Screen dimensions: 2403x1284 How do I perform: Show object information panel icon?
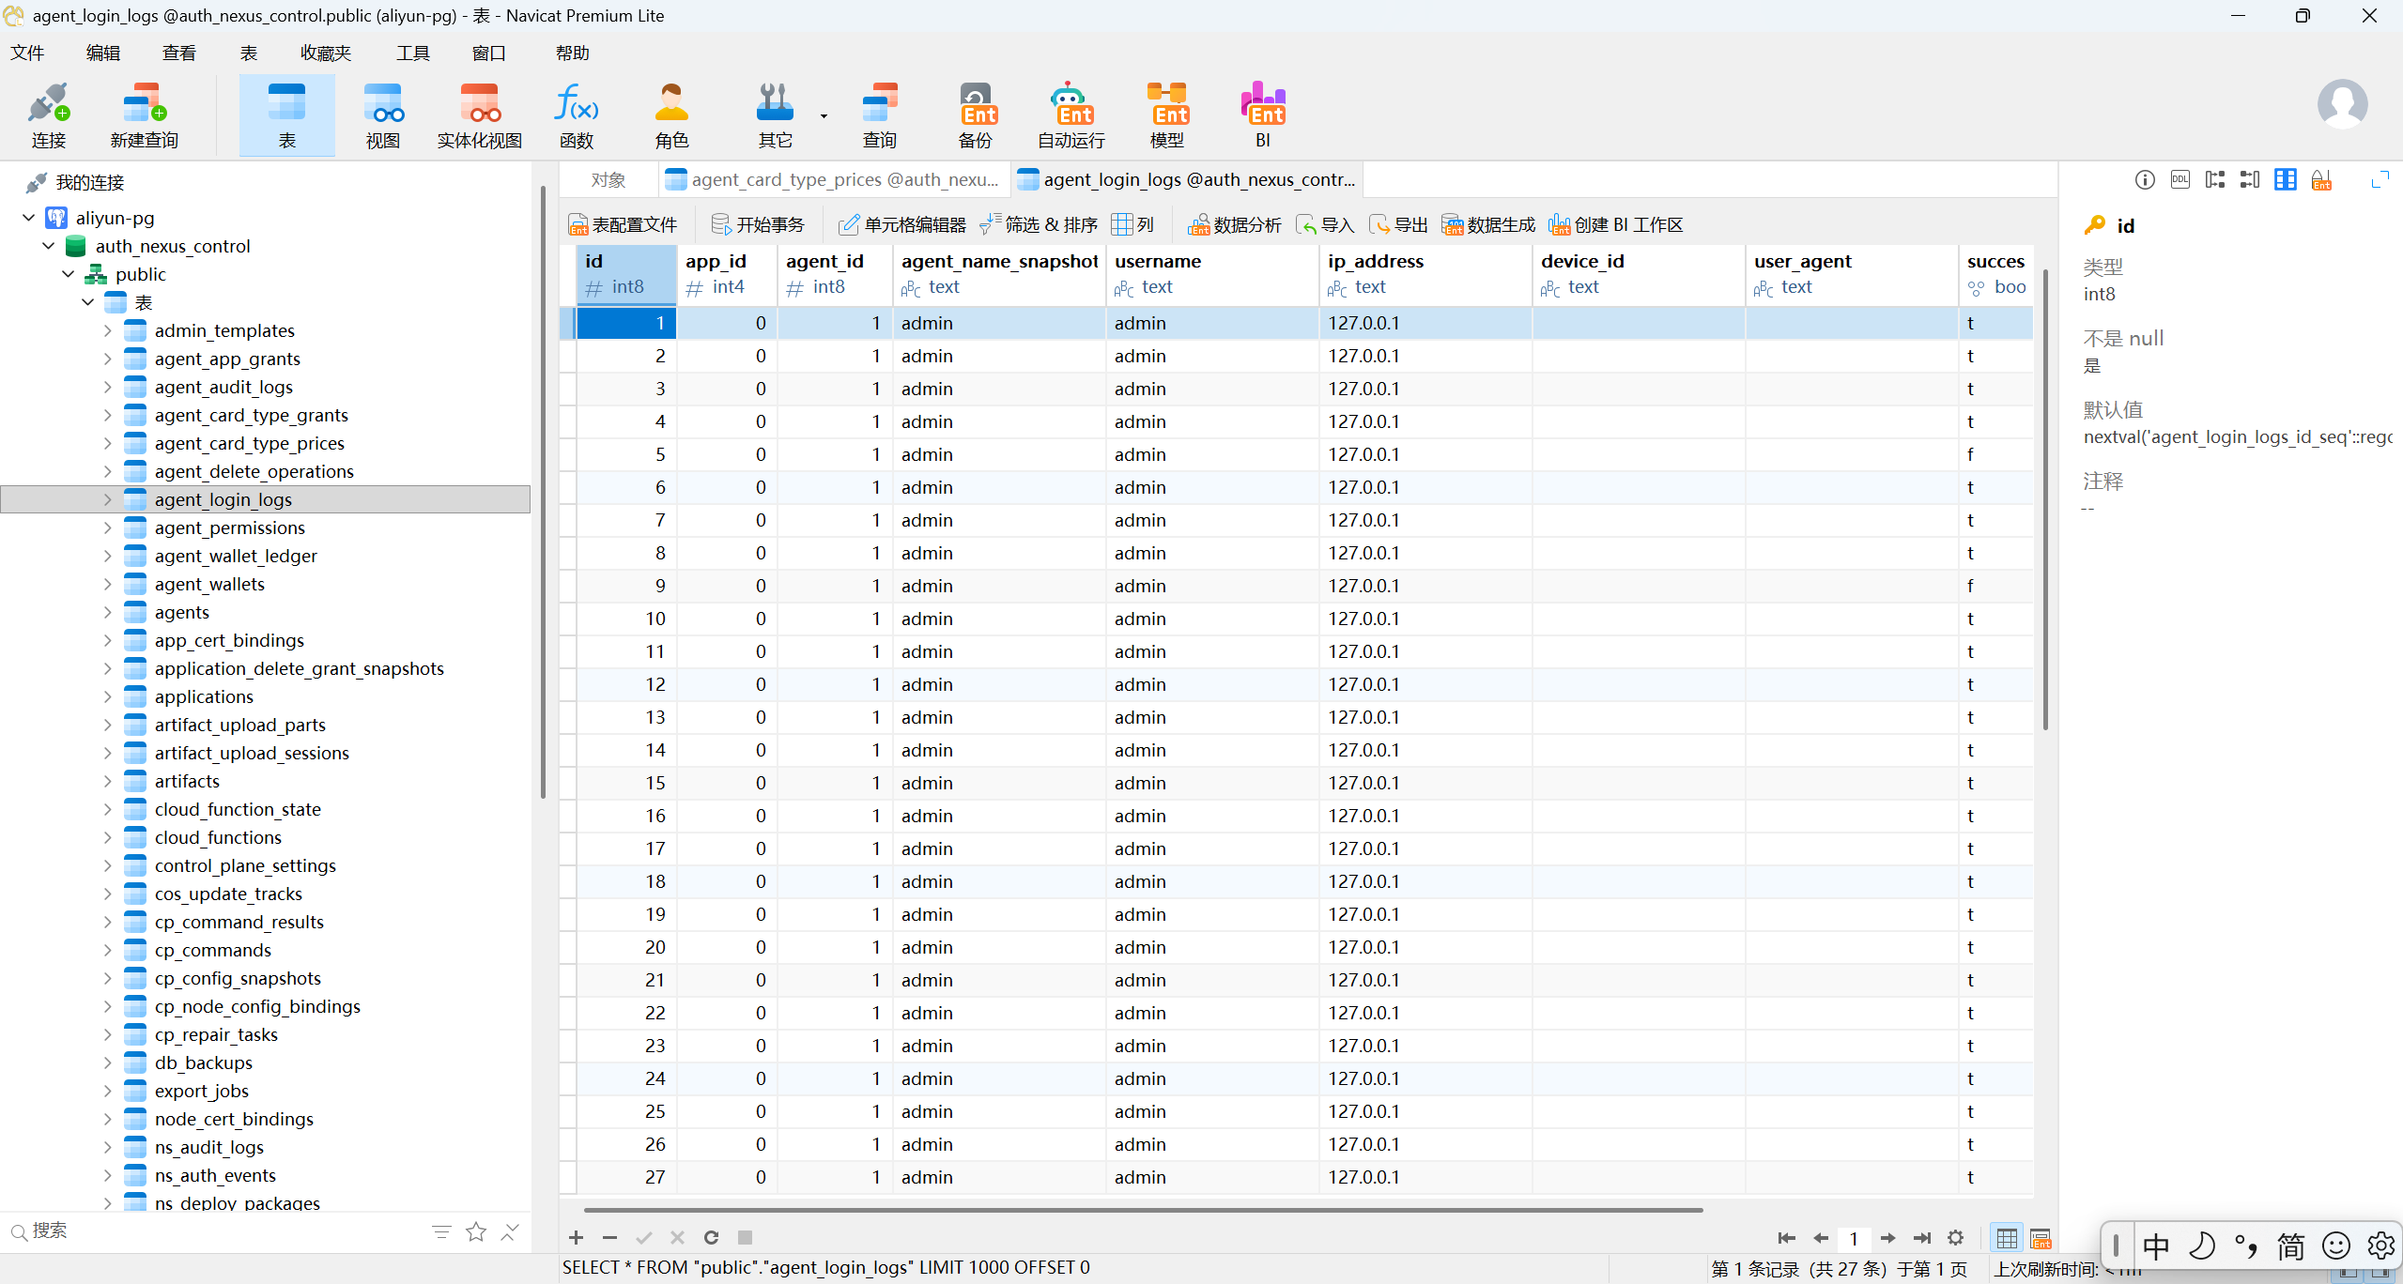pos(2145,179)
